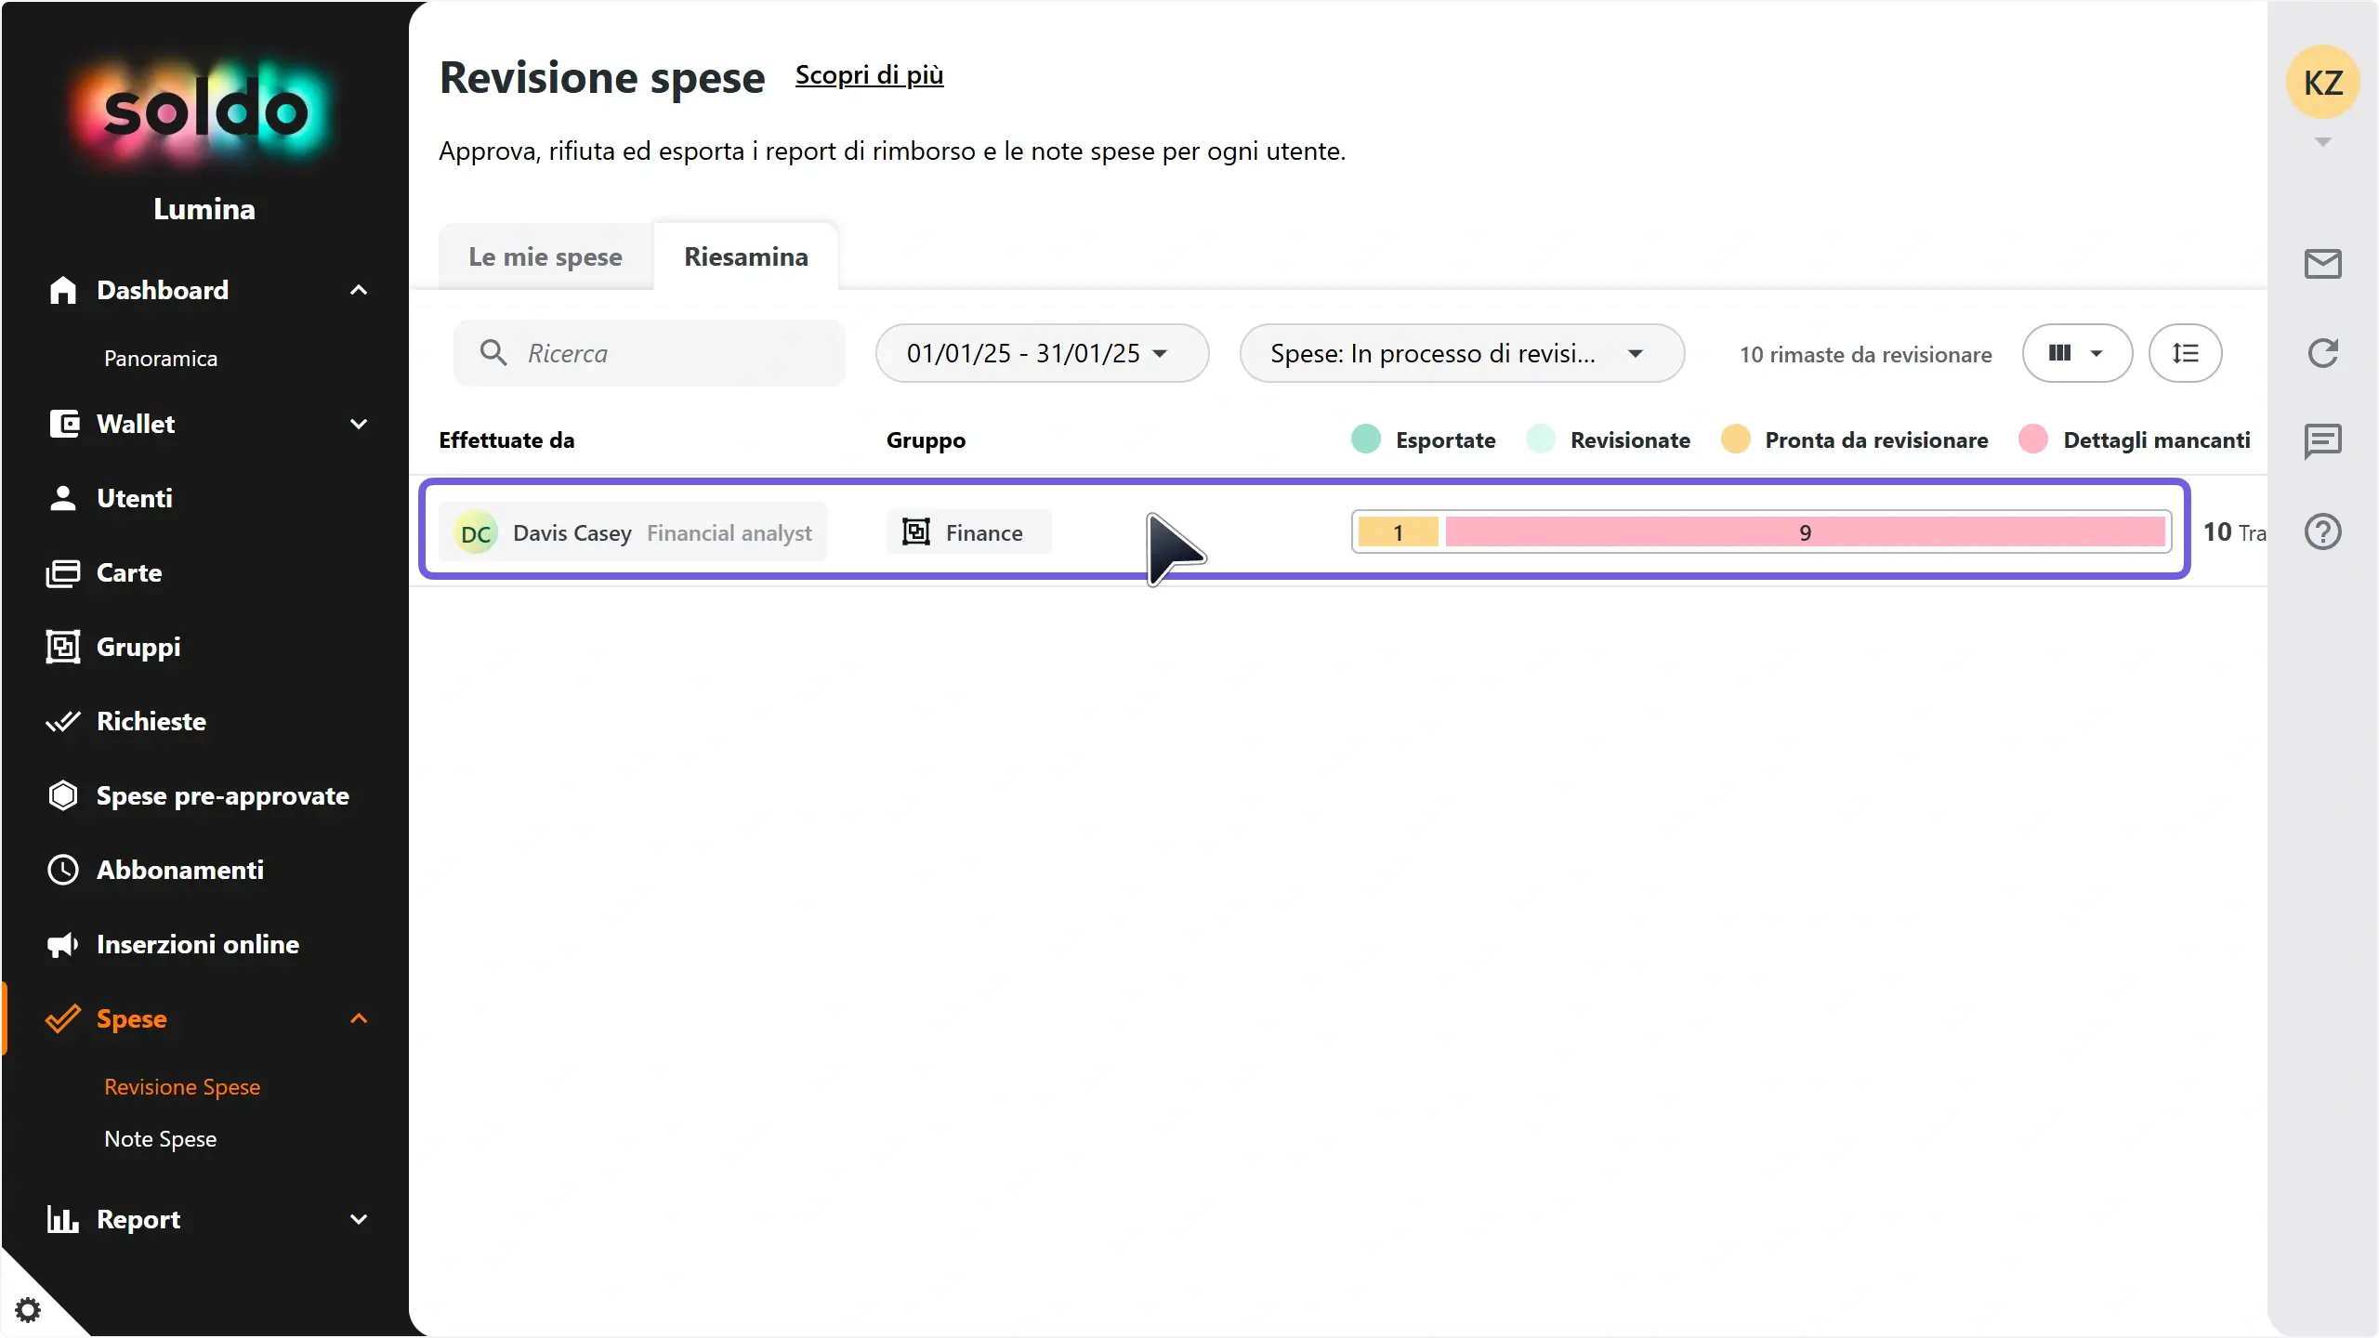Click the row density sort icon button
The width and height of the screenshot is (2379, 1338).
point(2185,353)
